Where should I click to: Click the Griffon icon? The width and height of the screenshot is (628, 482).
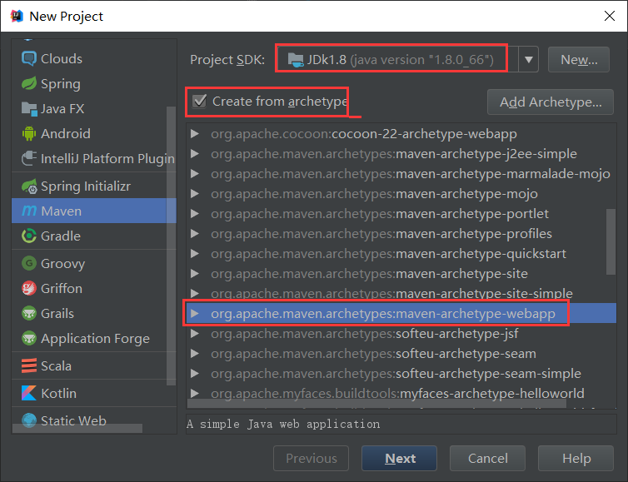click(29, 288)
